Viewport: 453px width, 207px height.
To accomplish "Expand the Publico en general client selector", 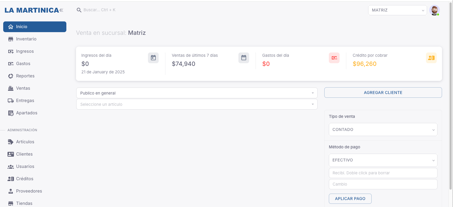I will (197, 93).
